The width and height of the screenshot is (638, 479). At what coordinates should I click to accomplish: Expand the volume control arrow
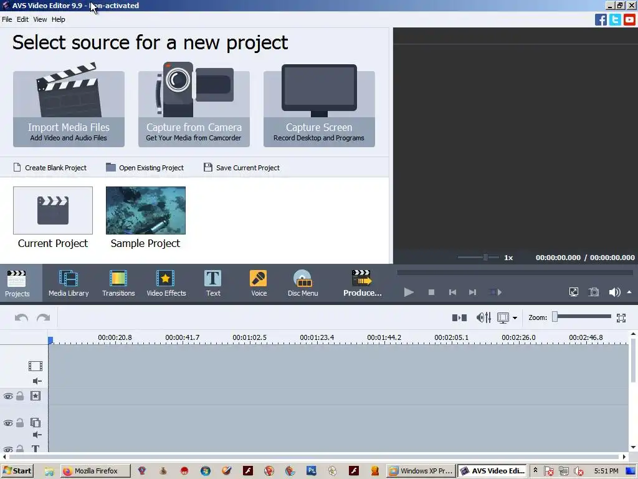pos(629,292)
